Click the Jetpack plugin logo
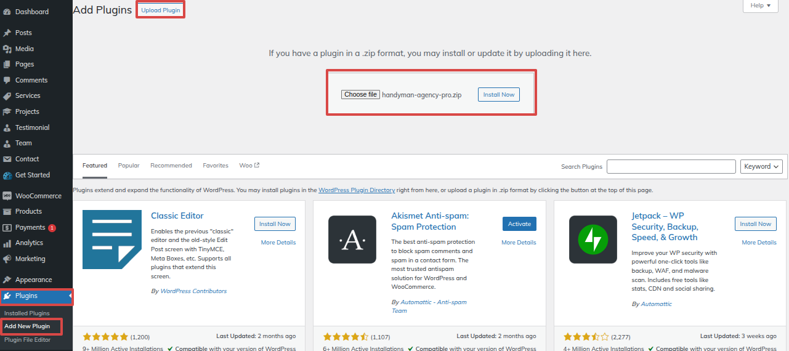The width and height of the screenshot is (789, 351). (593, 240)
